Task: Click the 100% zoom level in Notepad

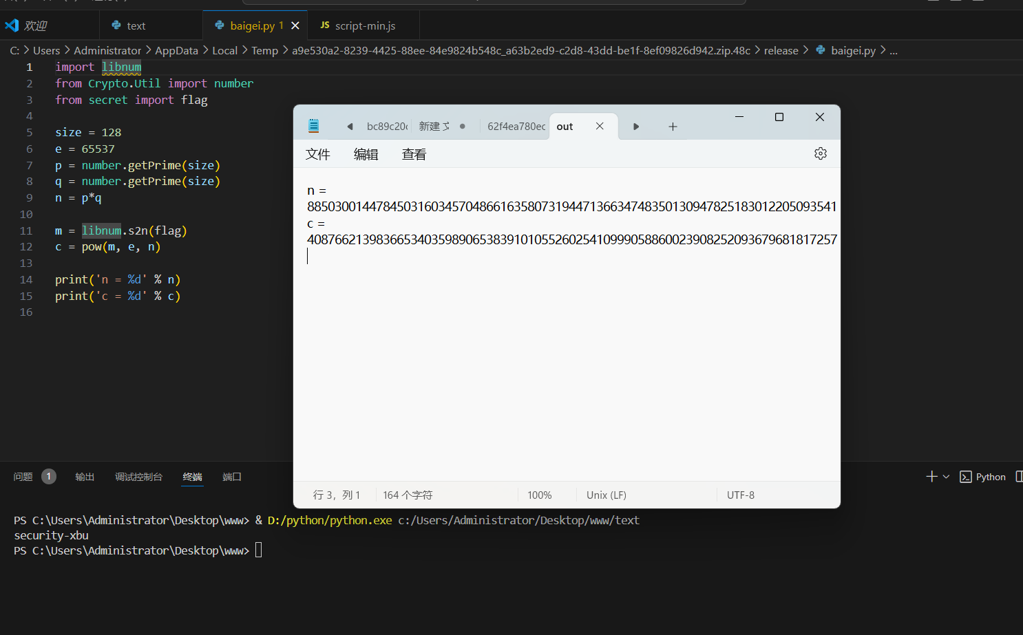Action: click(540, 495)
